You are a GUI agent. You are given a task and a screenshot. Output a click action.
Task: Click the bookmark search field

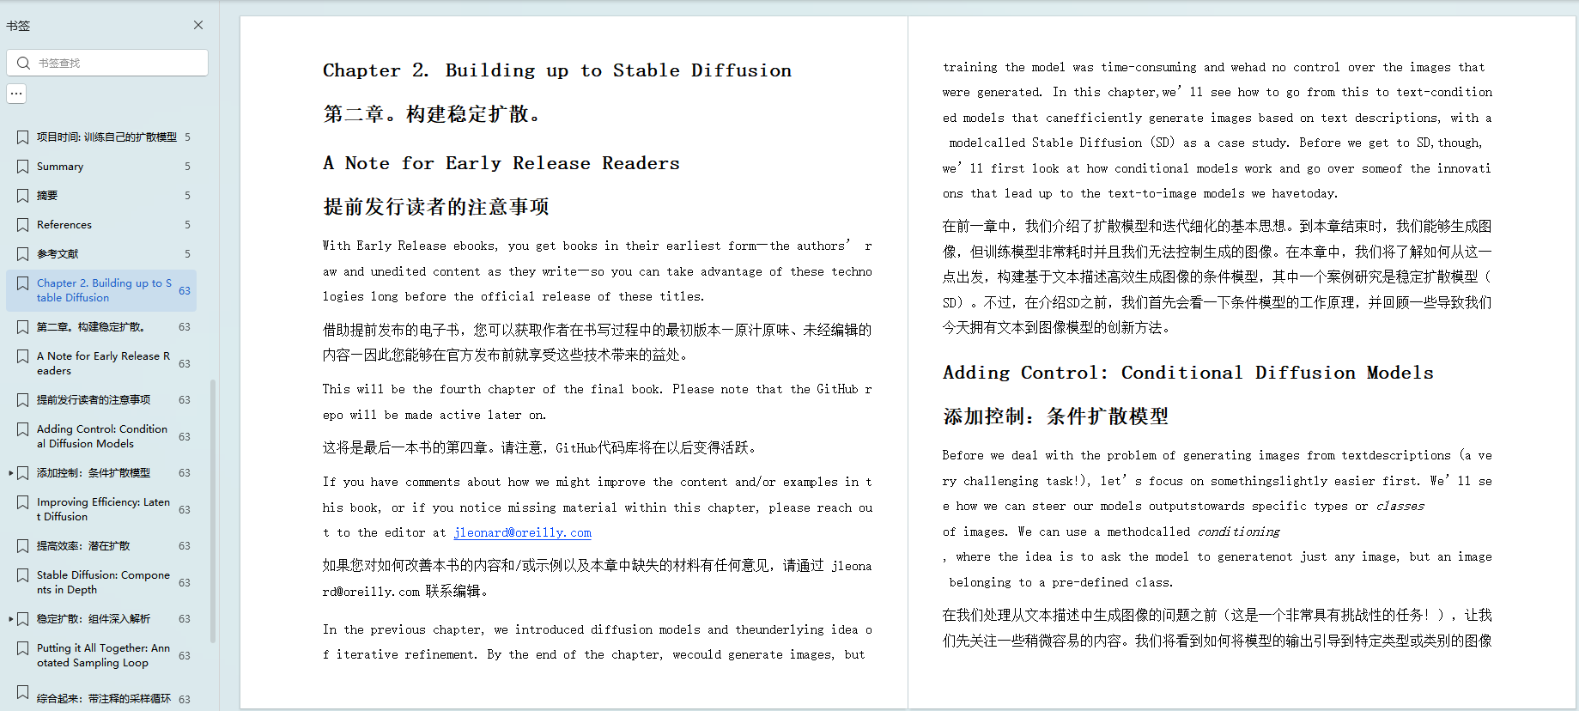click(107, 63)
